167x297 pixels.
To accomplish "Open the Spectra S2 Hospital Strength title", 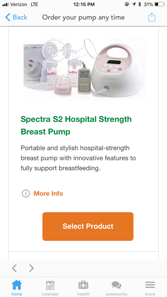I will [76, 125].
